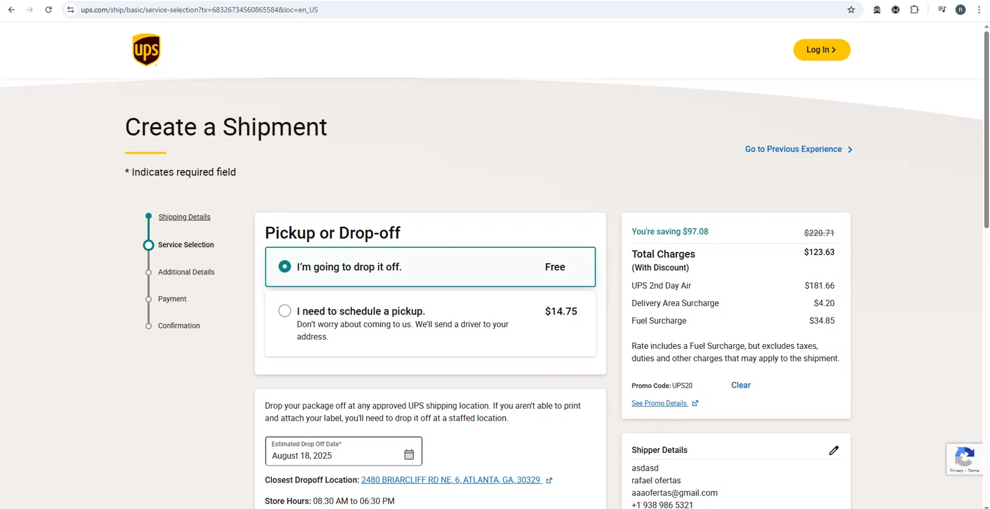Click the reCAPTCHA badge
Image resolution: width=990 pixels, height=509 pixels.
click(x=964, y=459)
